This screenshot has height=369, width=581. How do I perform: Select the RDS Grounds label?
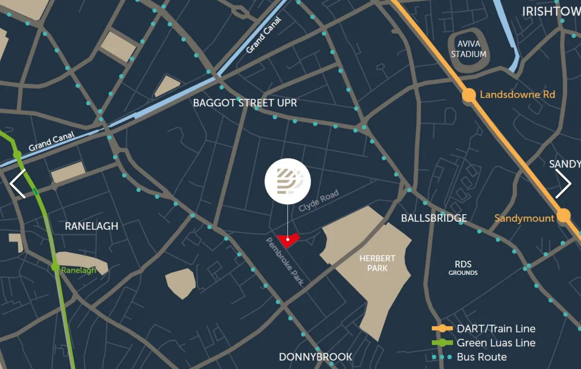463,267
